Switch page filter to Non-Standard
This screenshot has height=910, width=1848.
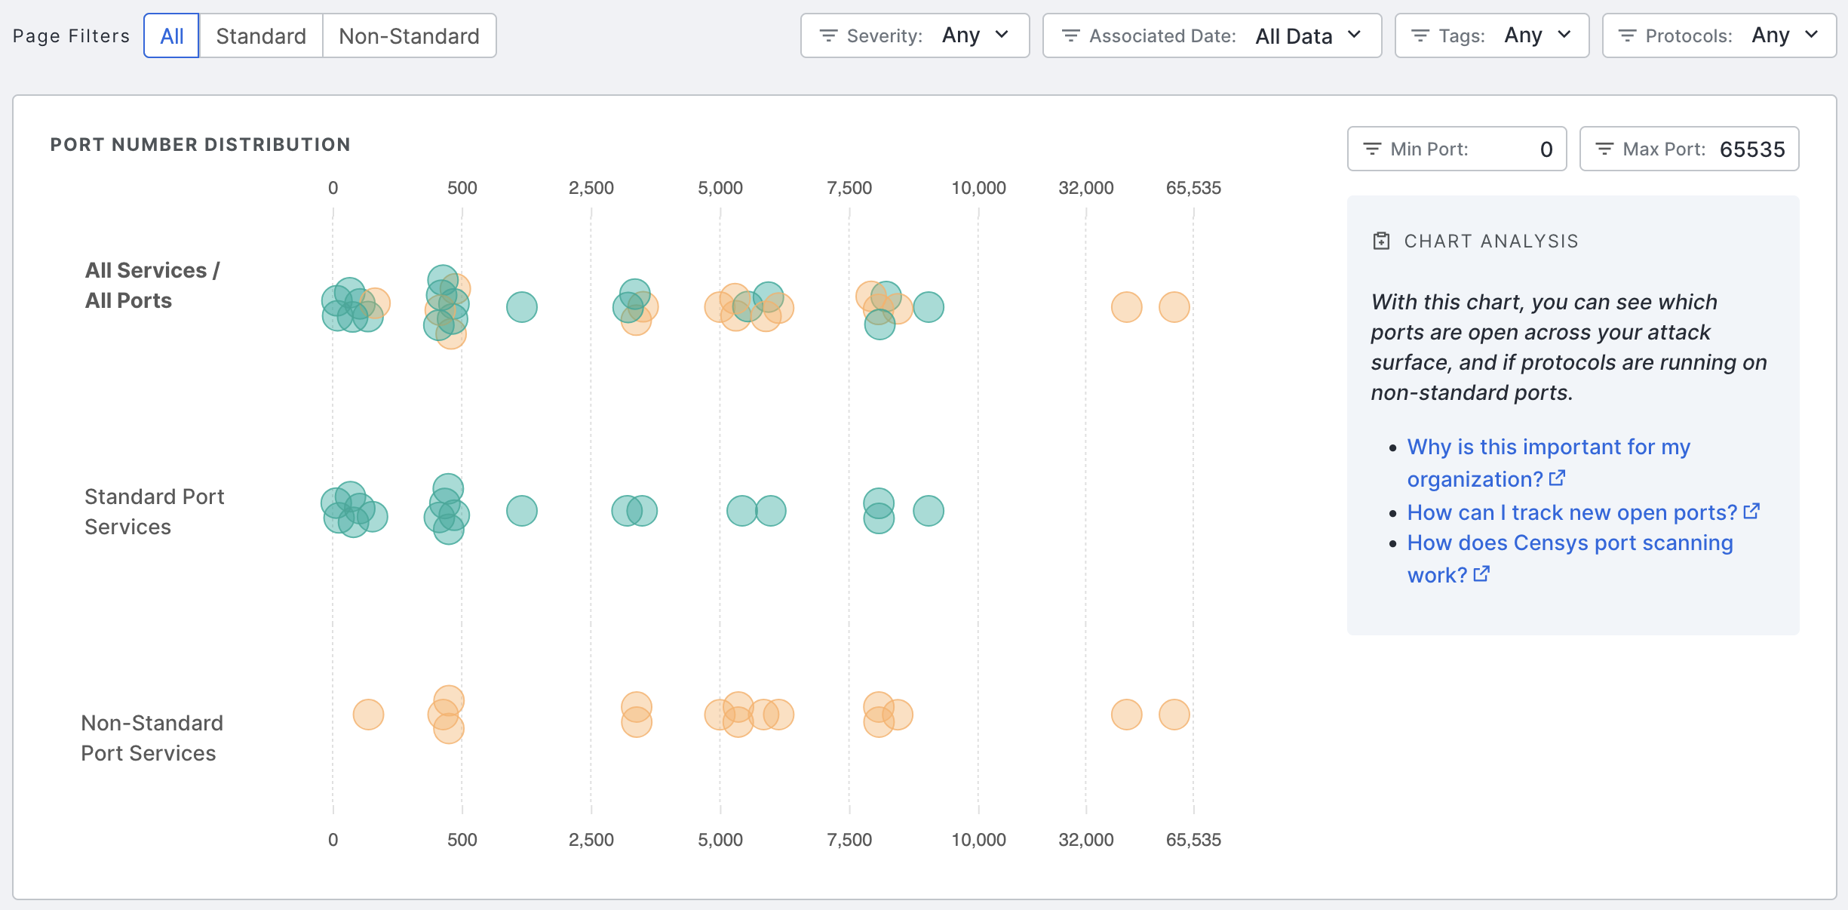409,35
